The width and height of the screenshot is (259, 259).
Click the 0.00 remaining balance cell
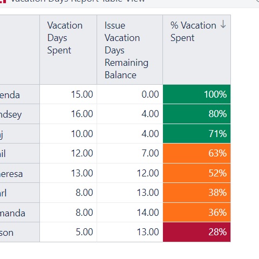(x=130, y=94)
